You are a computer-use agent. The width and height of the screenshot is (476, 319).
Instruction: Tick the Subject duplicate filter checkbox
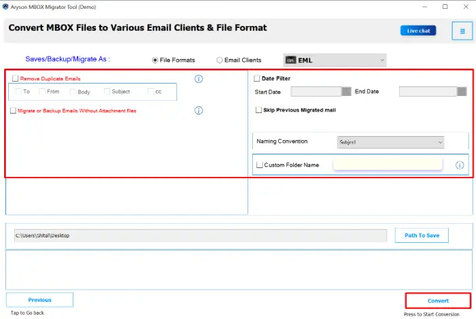coord(107,91)
